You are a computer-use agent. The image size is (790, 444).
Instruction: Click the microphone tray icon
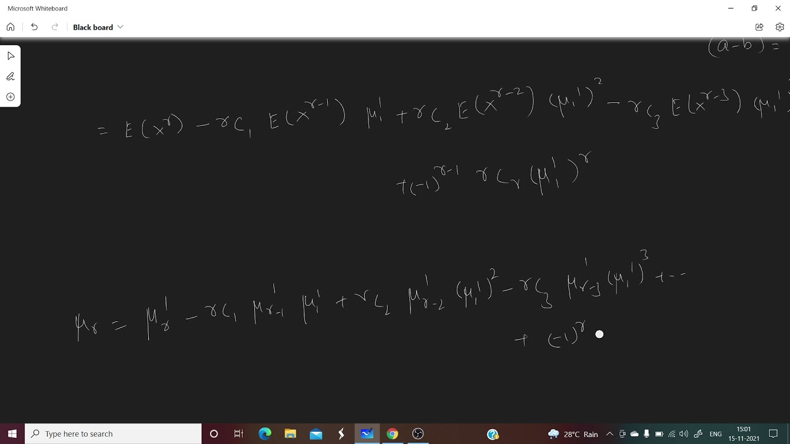(646, 434)
